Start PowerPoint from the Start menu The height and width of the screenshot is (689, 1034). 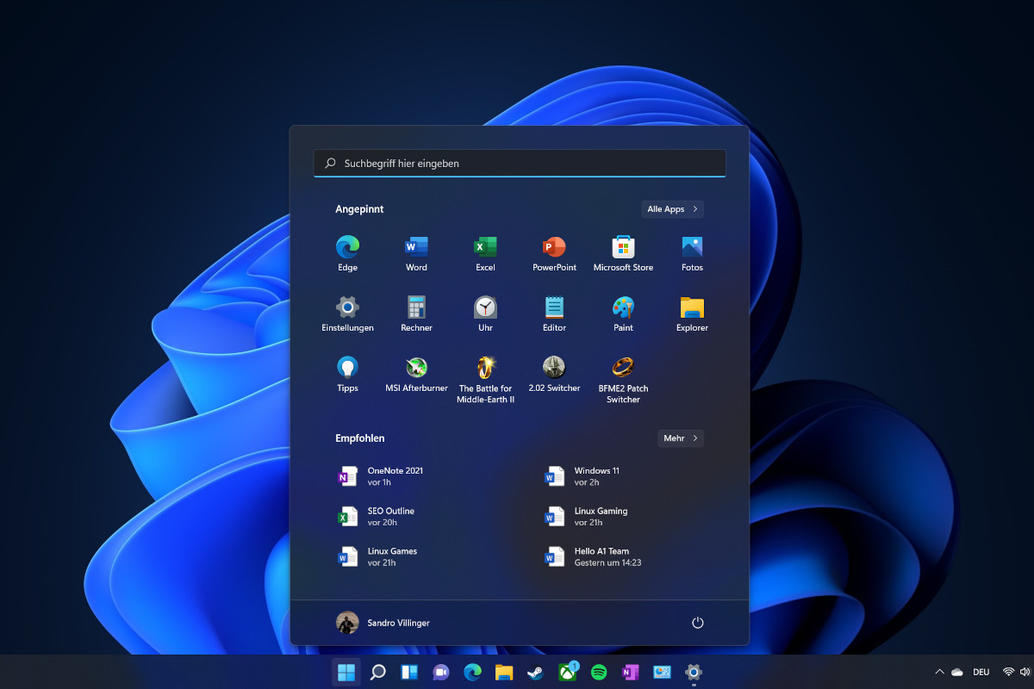[554, 253]
